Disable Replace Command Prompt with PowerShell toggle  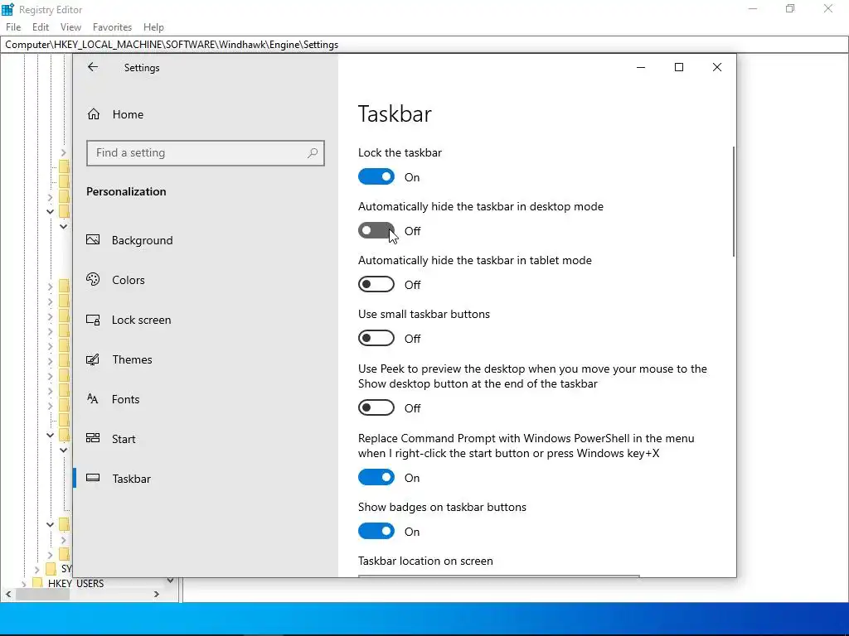pos(376,478)
